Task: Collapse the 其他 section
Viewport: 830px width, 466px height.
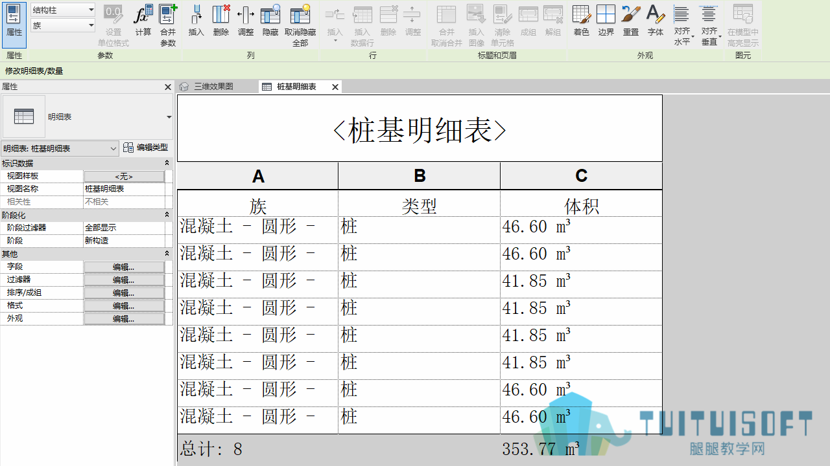Action: coord(167,254)
